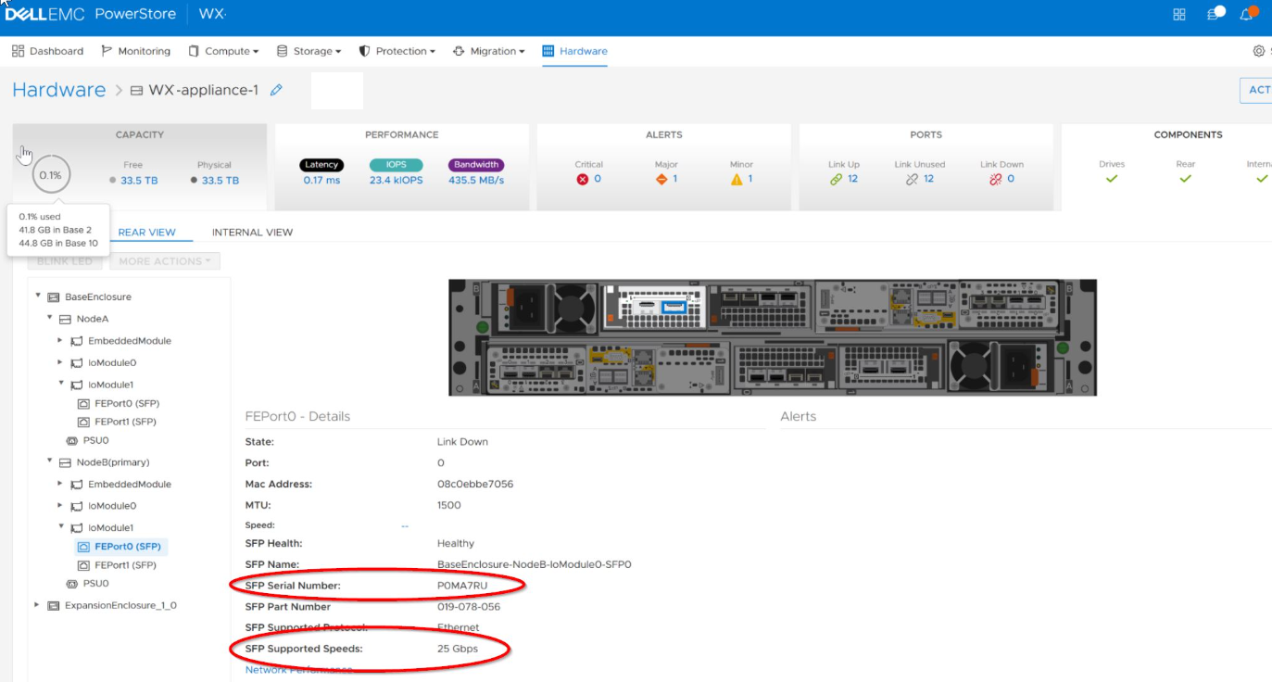Click the notifications bell icon
The width and height of the screenshot is (1272, 682).
[1245, 14]
